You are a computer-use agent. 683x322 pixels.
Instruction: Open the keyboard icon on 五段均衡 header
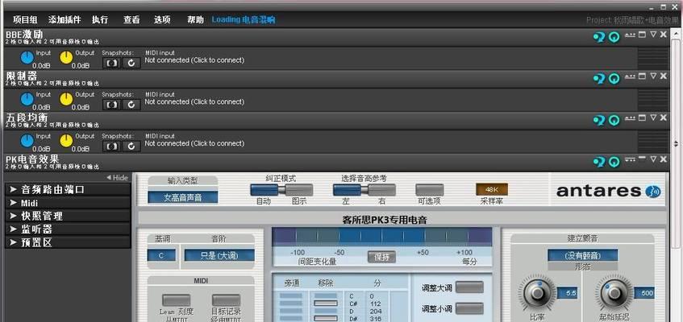(630, 118)
